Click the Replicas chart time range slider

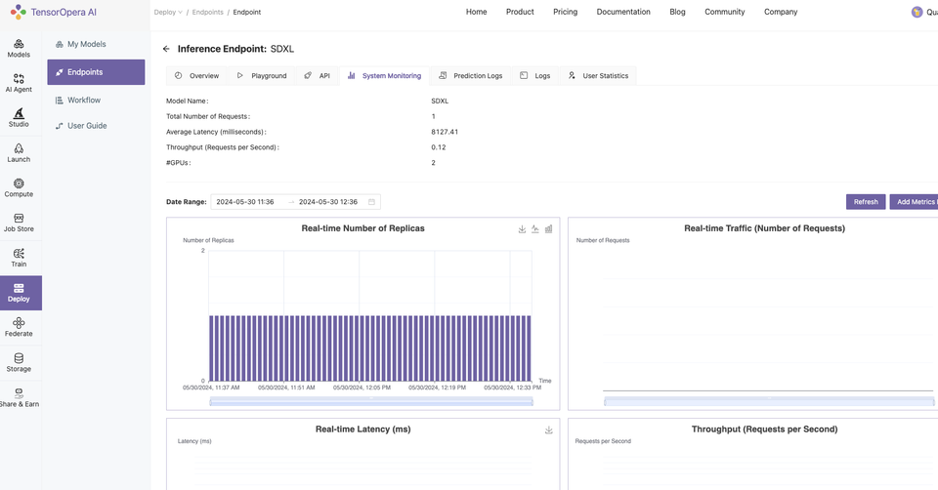point(371,401)
